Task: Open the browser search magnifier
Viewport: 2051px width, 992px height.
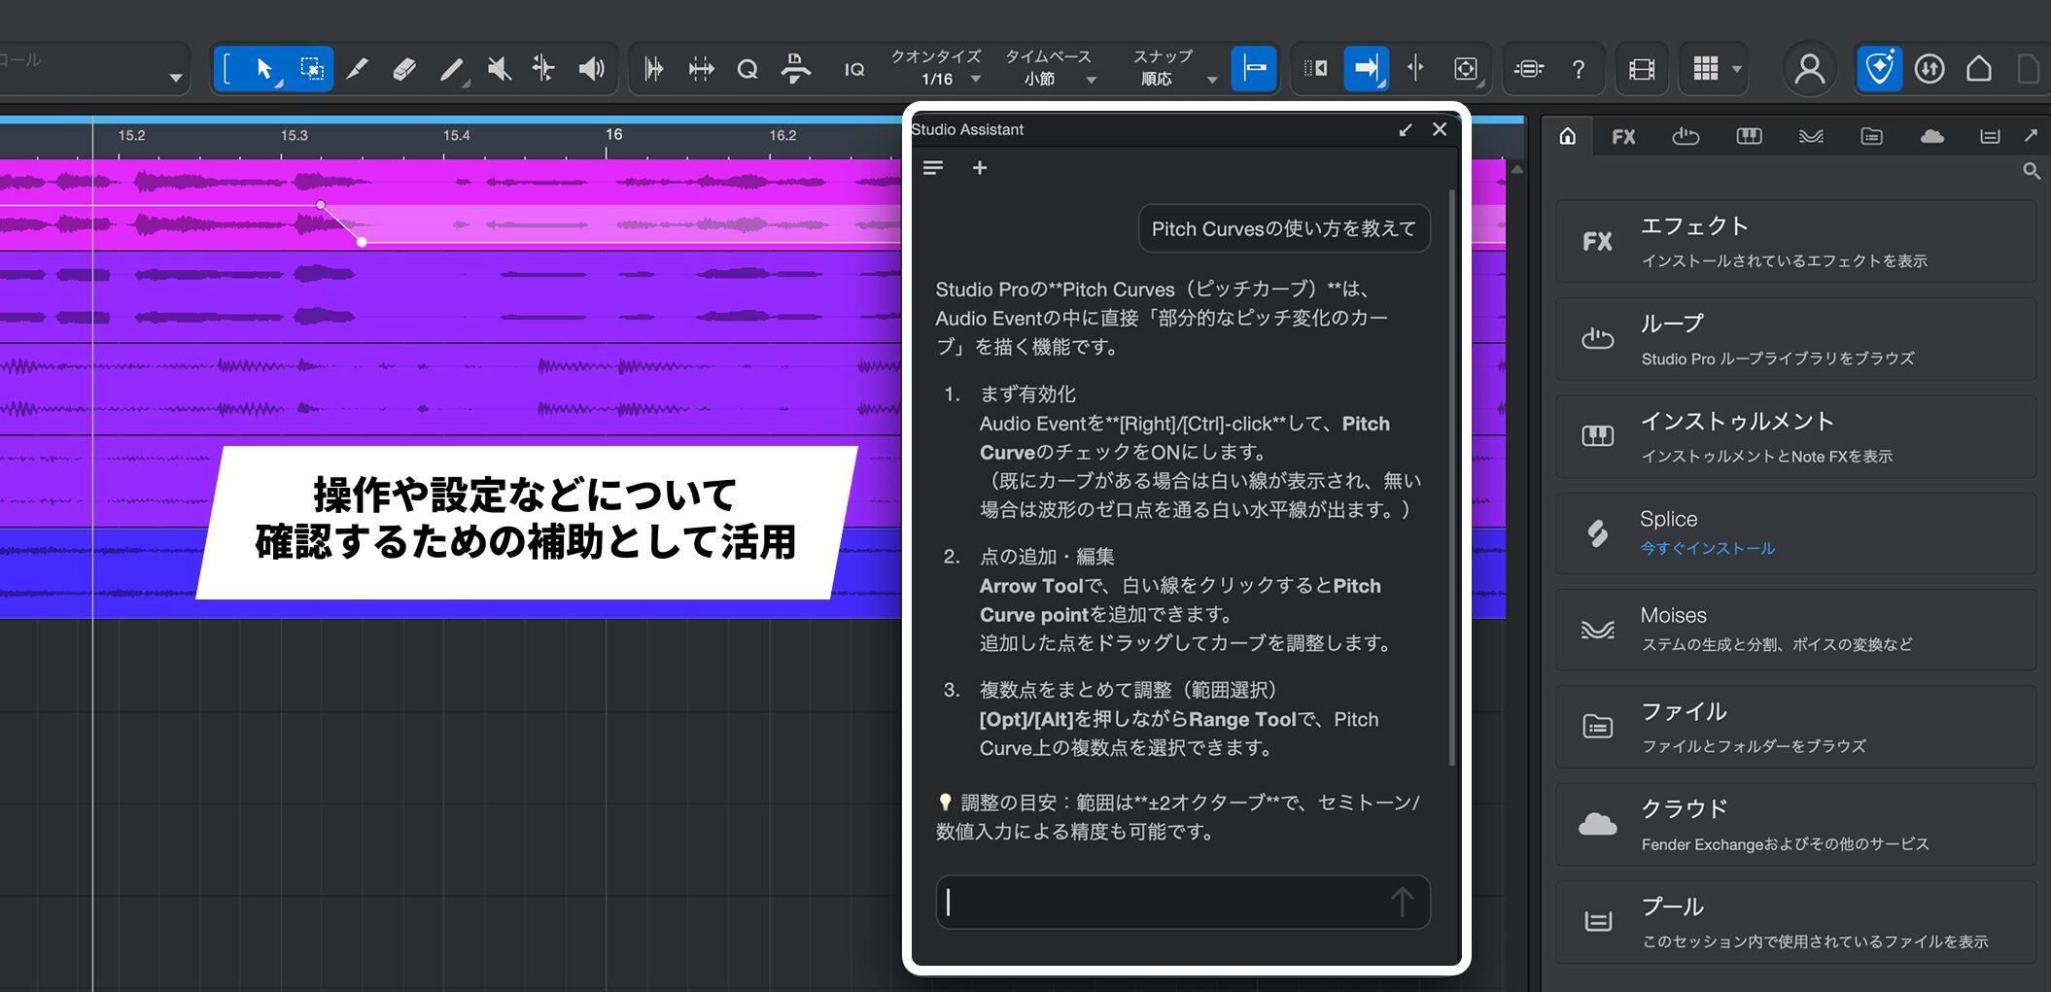Action: pos(2032,171)
